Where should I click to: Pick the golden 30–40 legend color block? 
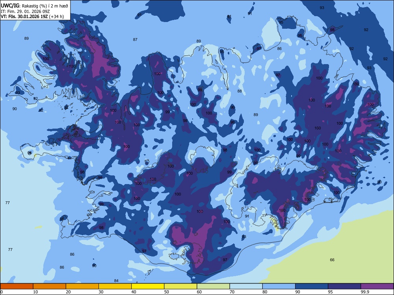tap(115, 286)
